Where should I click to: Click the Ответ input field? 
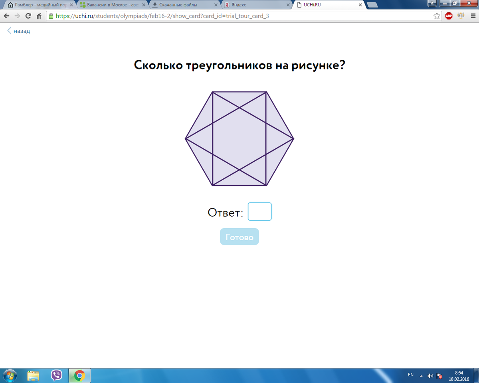click(259, 211)
